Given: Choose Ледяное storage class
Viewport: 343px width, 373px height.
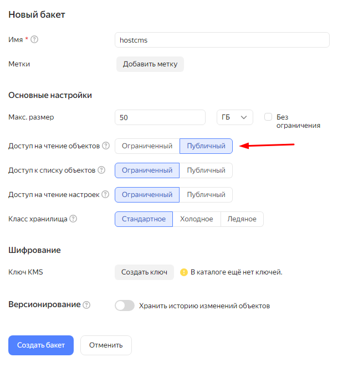Looking at the screenshot, I should tap(242, 219).
